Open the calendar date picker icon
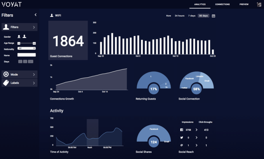 pos(213,16)
